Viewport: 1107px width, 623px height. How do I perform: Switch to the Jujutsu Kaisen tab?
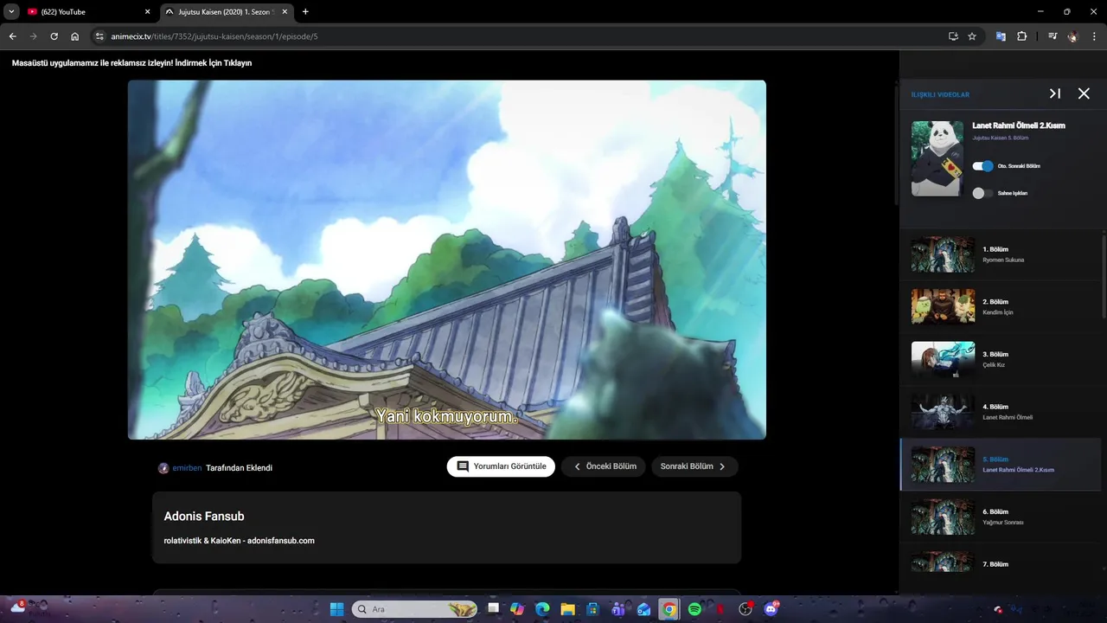tap(227, 12)
